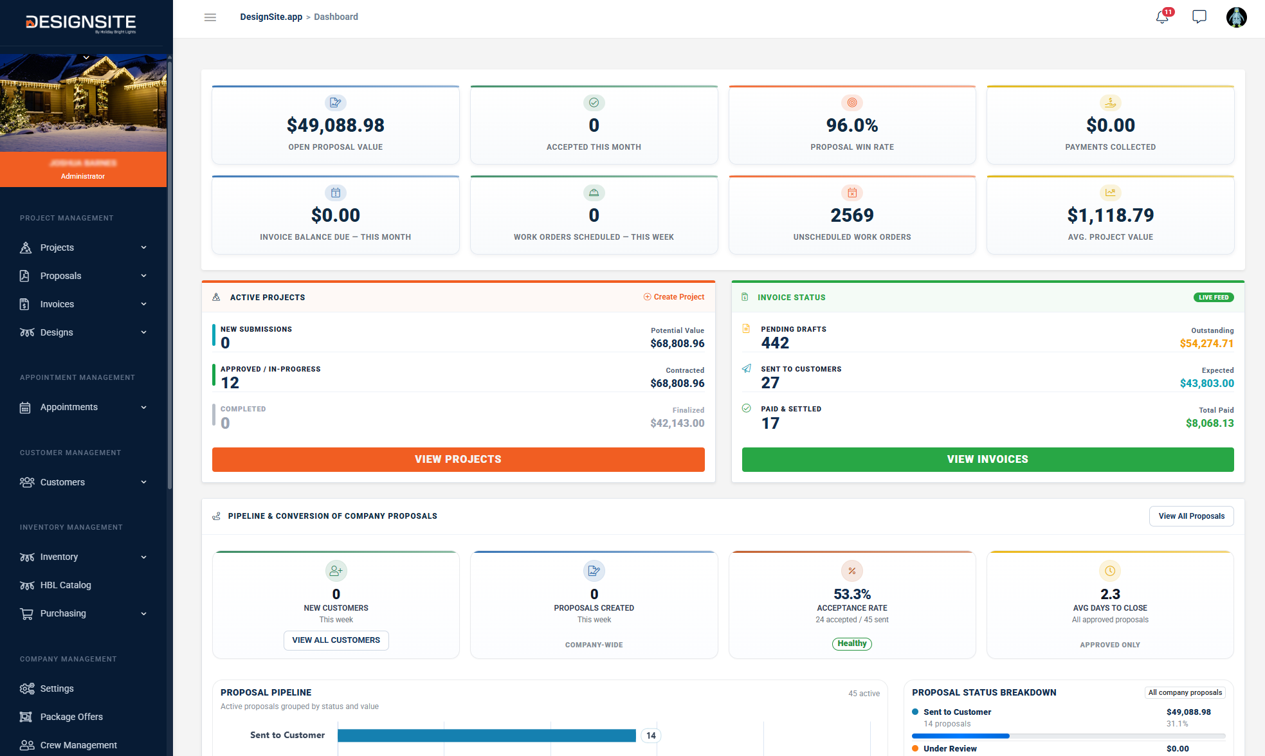This screenshot has height=756, width=1265.
Task: Click the Customers people icon
Action: click(x=27, y=482)
